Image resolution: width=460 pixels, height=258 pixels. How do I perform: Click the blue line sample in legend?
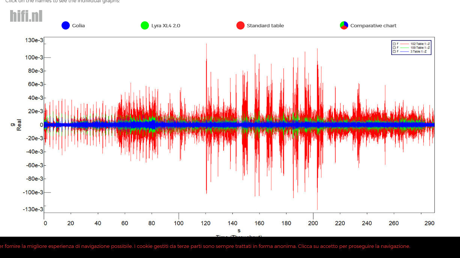[x=404, y=51]
